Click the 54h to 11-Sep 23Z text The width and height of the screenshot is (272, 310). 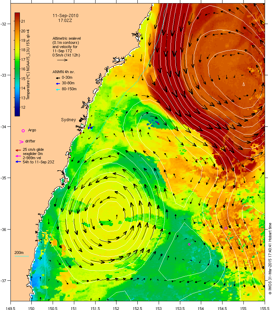(38, 162)
